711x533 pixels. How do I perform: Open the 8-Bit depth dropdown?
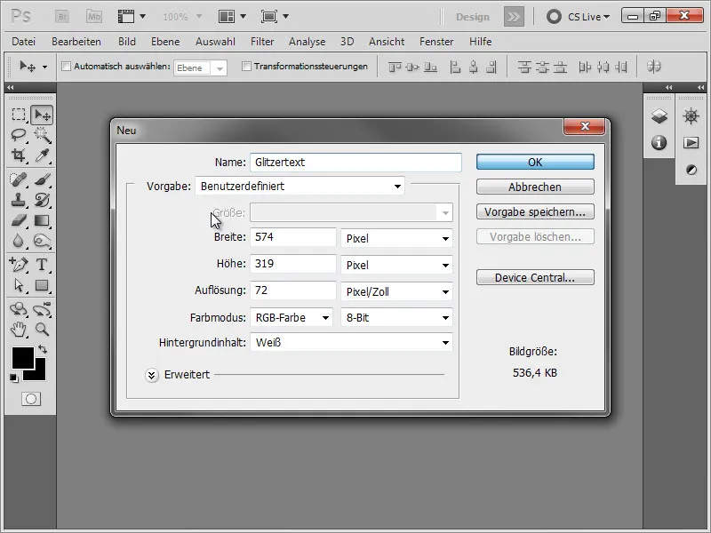[396, 318]
